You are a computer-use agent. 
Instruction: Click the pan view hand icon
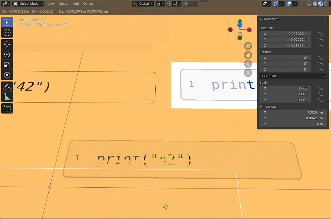[248, 55]
